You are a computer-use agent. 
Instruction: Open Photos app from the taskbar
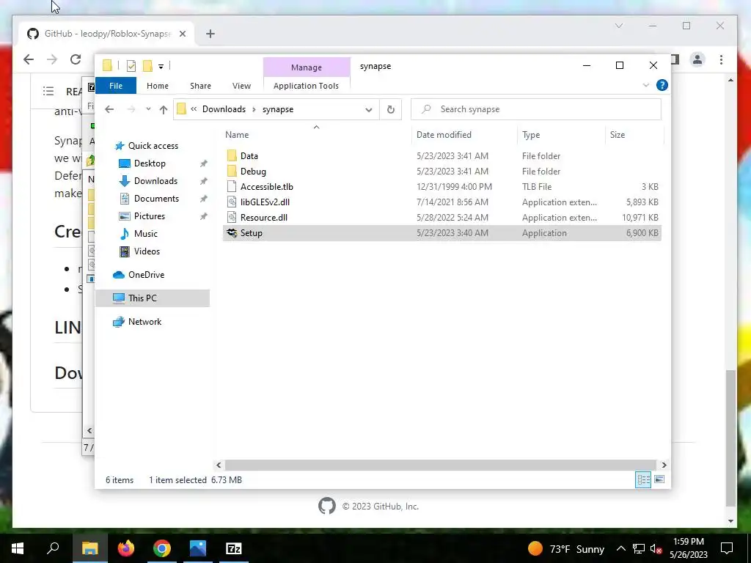(x=198, y=548)
